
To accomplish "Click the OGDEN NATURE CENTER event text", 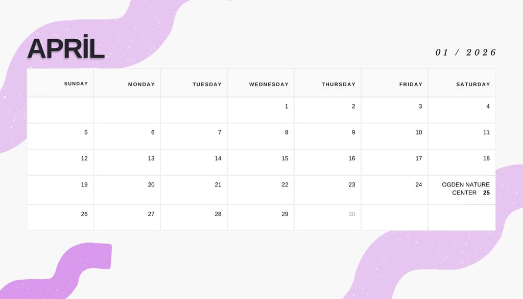I will [x=465, y=188].
